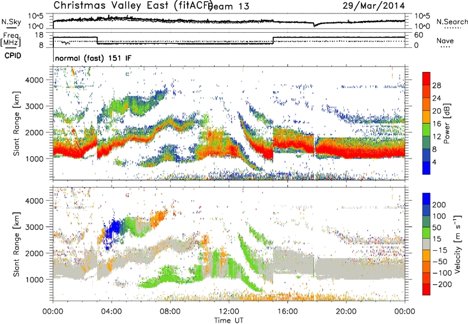This screenshot has height=324, width=468.
Task: Select the "N.Search" legend label
Action: (x=452, y=22)
